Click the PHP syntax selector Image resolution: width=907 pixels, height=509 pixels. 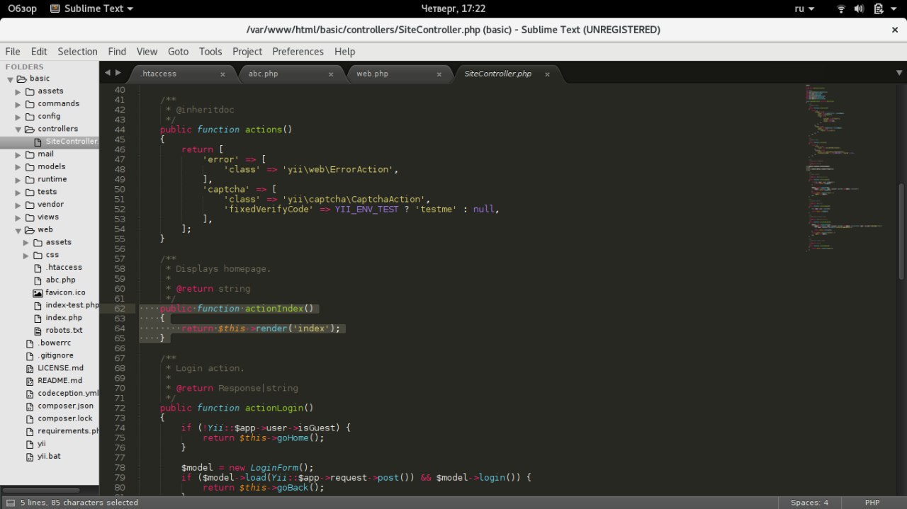(x=872, y=503)
